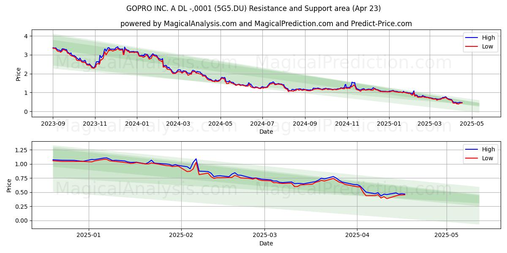Click the 2024-05 tick label
Screen dimensions: 507x253
tap(221, 124)
